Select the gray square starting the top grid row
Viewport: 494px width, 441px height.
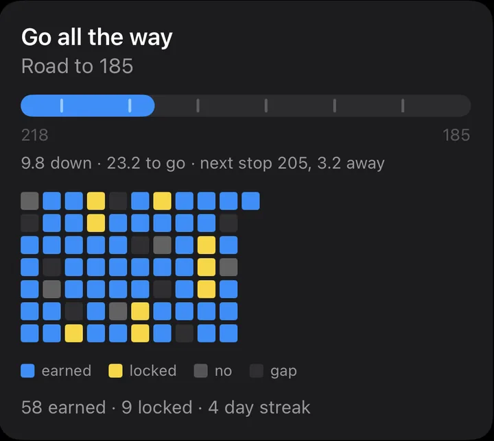[30, 201]
